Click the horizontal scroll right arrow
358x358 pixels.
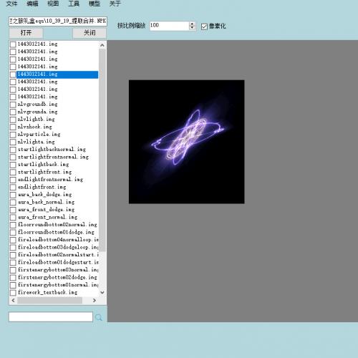[95, 300]
